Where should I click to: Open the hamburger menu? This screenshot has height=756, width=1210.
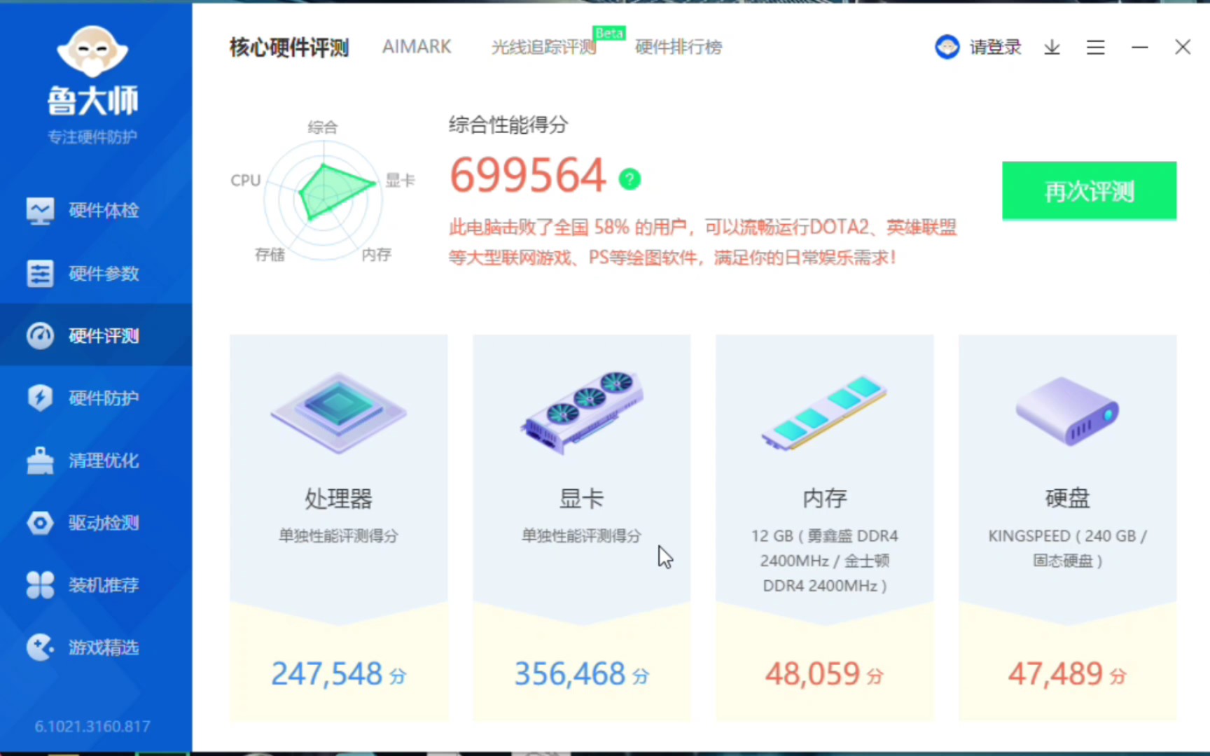(1095, 47)
